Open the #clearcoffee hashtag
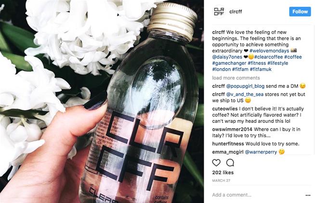The image size is (315, 203). coord(268,57)
